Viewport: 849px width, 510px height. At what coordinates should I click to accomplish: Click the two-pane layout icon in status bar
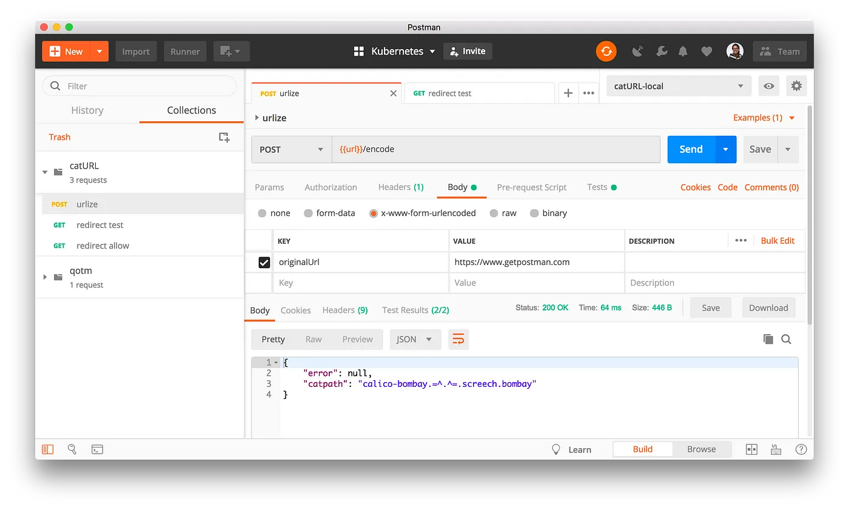click(751, 449)
